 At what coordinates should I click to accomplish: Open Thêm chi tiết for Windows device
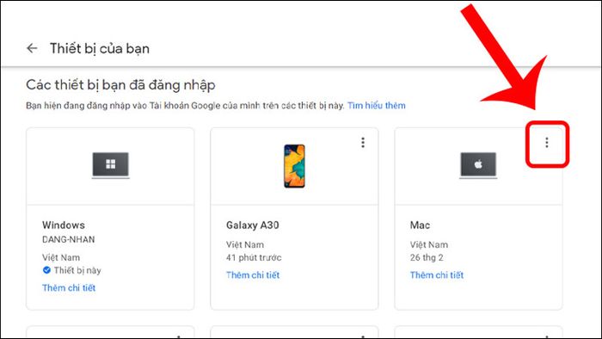69,287
